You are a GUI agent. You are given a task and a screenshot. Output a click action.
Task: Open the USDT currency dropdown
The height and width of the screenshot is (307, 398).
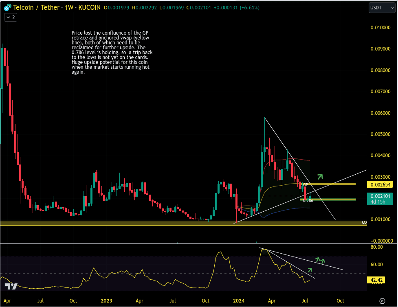(x=381, y=8)
